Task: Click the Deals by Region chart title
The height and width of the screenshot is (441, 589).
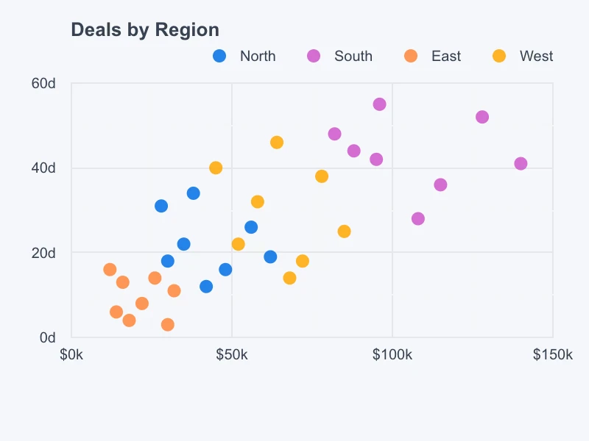Action: (x=145, y=30)
